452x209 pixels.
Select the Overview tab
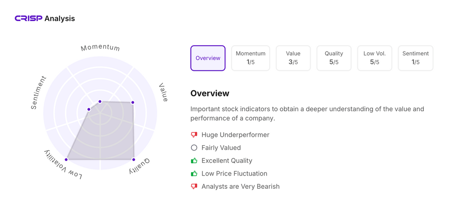point(208,58)
